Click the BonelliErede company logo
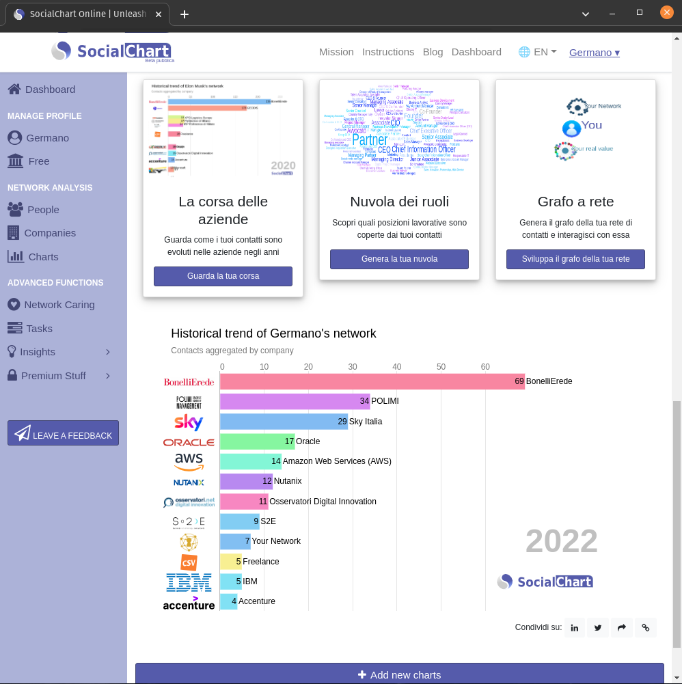Viewport: 682px width, 684px height. [x=189, y=382]
